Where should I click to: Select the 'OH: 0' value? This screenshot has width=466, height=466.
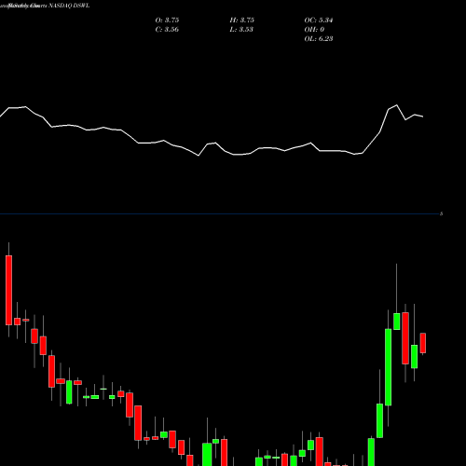[x=314, y=30]
